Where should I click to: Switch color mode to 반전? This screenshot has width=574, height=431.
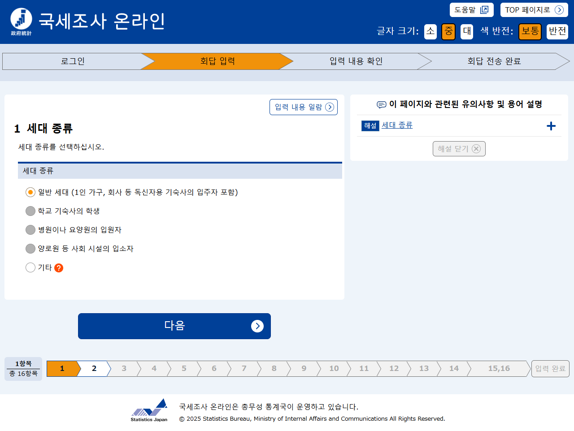(x=557, y=31)
